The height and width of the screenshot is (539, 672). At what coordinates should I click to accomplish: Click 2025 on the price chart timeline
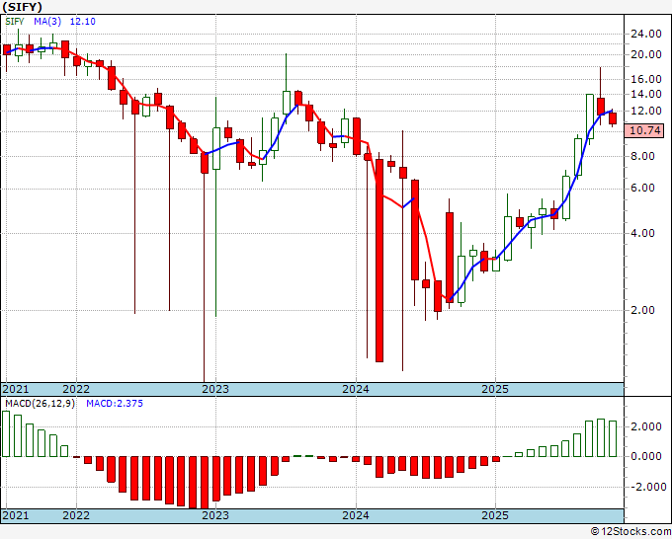pos(495,389)
